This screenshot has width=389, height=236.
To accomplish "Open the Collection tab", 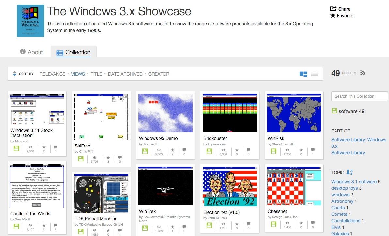I will pos(73,52).
